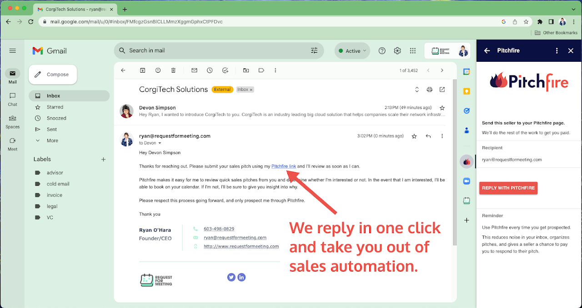Open Gmail support help icon
The height and width of the screenshot is (308, 582).
(x=382, y=51)
